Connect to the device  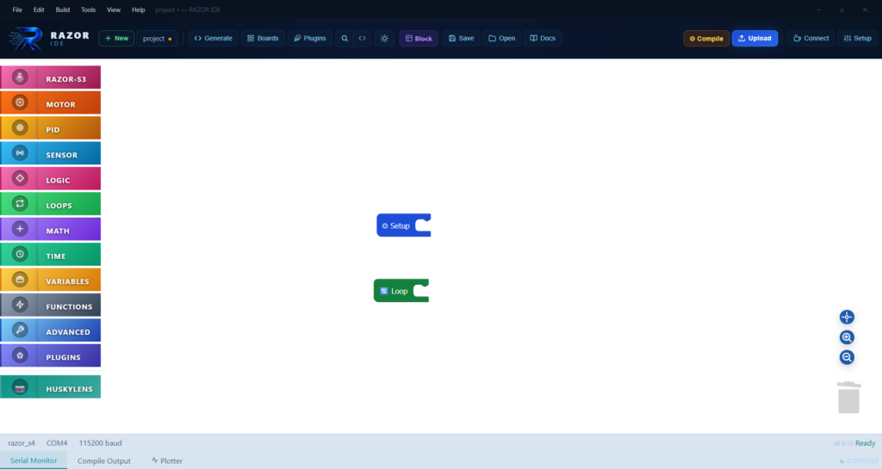[811, 38]
